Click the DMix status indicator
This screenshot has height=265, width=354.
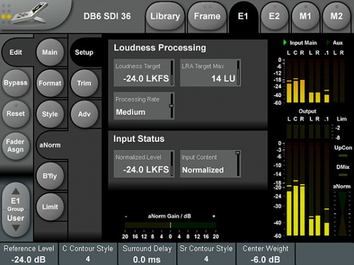tap(343, 175)
